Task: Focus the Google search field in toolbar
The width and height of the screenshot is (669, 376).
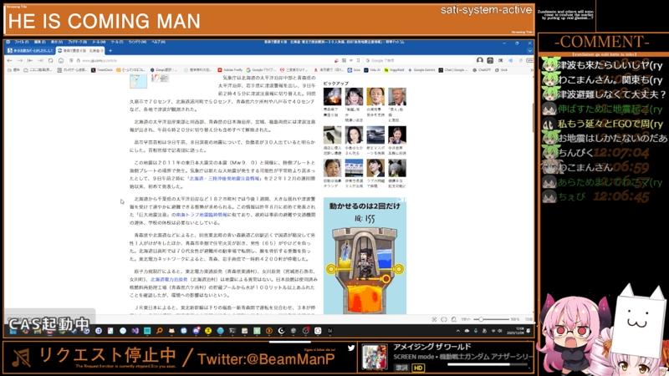Action: [416, 60]
